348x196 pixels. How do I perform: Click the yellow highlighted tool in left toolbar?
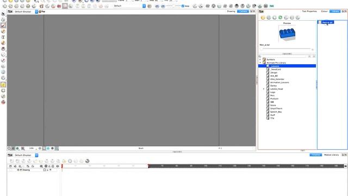(x=3, y=85)
